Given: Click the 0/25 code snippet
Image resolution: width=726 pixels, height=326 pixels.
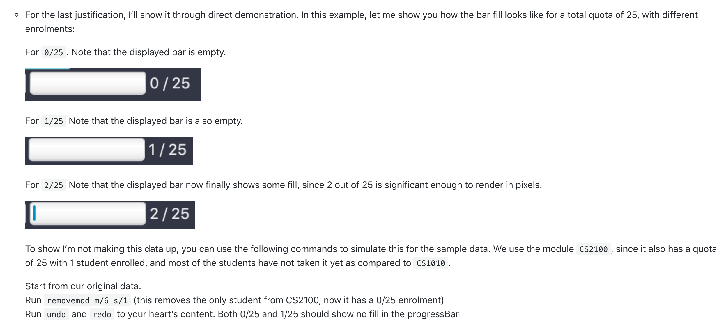Looking at the screenshot, I should 54,53.
